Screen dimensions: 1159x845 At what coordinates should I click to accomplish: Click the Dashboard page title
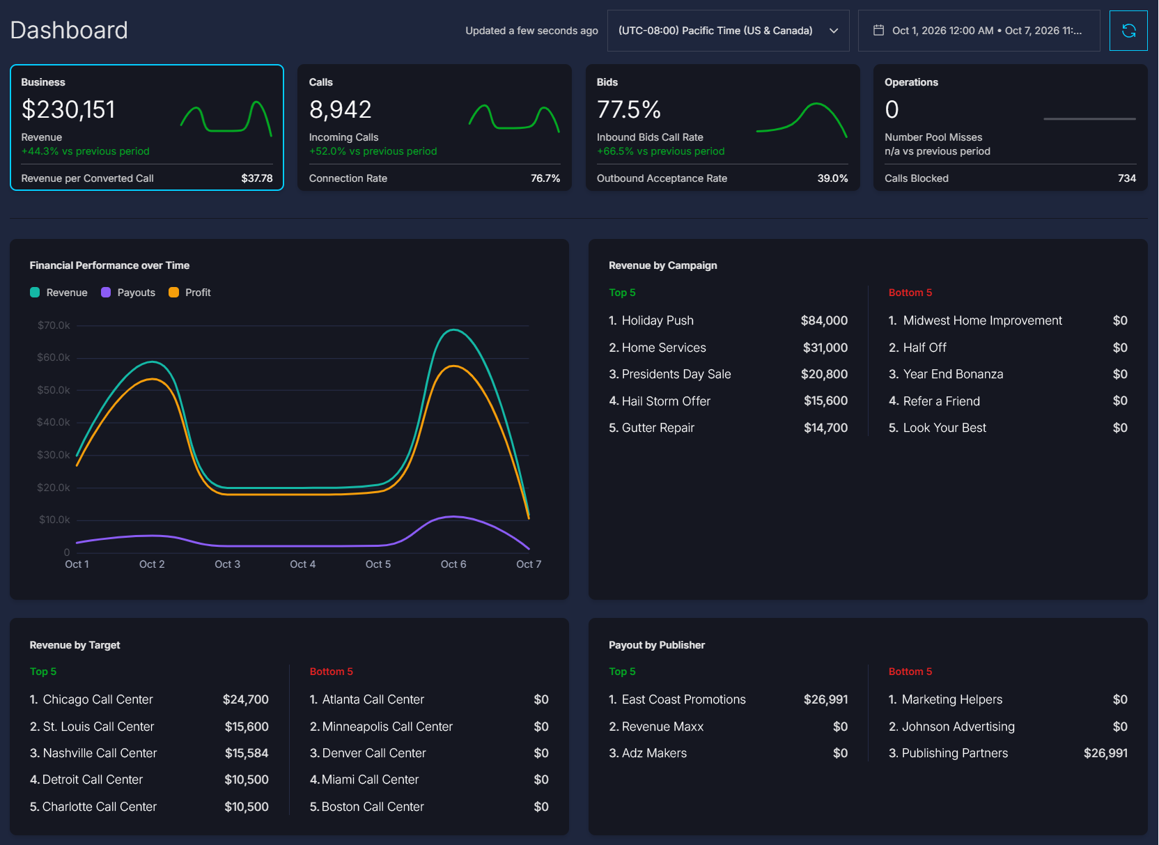pyautogui.click(x=69, y=30)
